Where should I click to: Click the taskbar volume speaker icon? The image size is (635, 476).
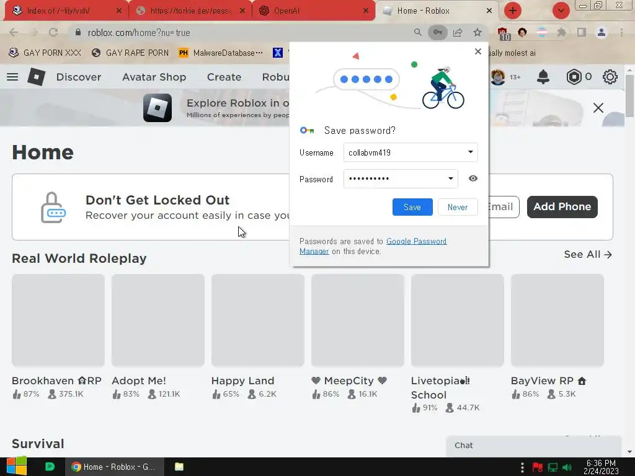pyautogui.click(x=567, y=467)
